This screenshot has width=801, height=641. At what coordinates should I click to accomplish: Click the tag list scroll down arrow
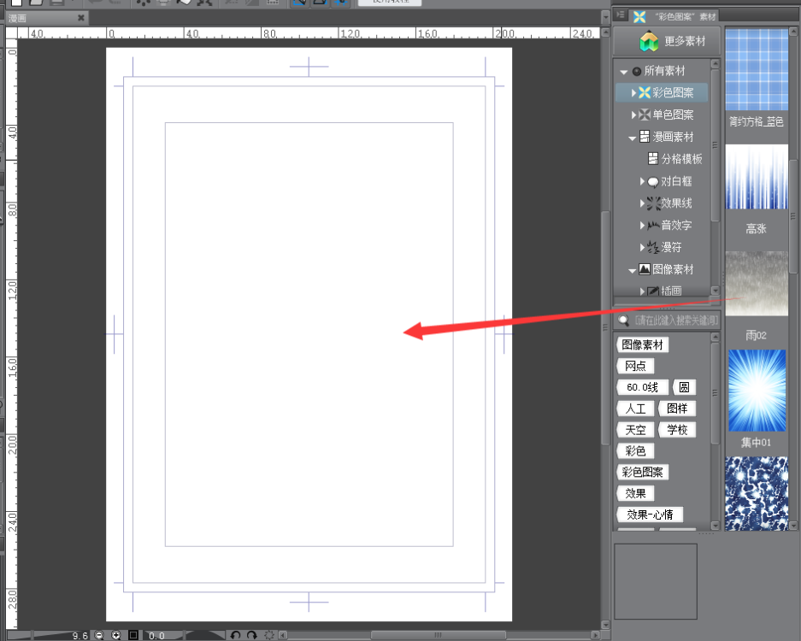[x=716, y=525]
